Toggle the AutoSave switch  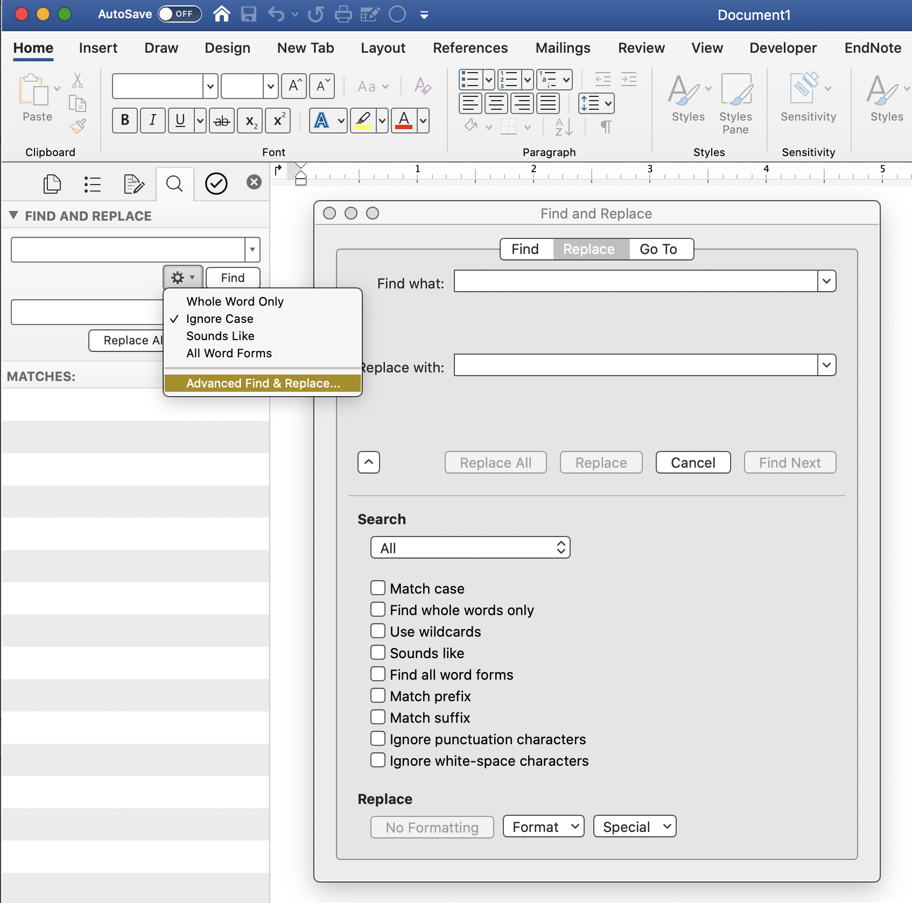click(x=179, y=14)
